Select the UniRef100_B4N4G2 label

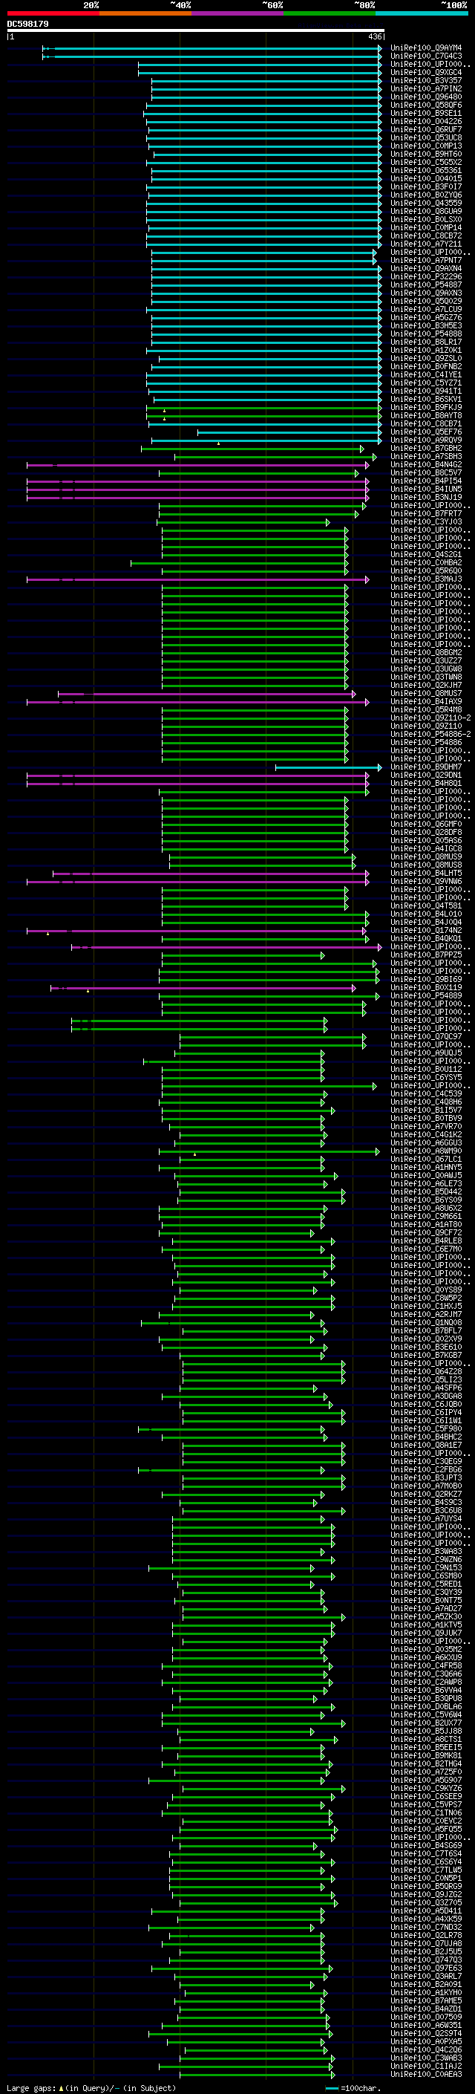click(x=426, y=464)
